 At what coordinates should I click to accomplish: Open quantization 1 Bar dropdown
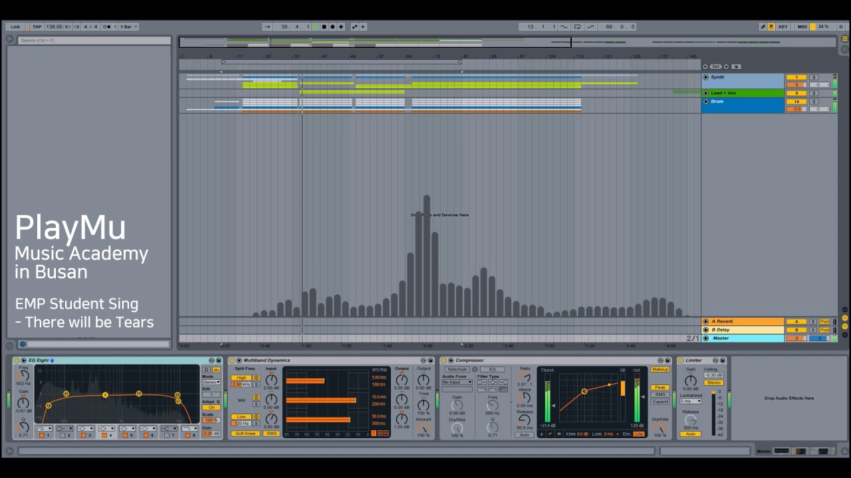128,27
